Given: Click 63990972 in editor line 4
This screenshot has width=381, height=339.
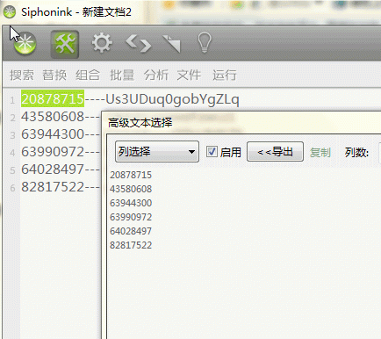Looking at the screenshot, I should (53, 152).
